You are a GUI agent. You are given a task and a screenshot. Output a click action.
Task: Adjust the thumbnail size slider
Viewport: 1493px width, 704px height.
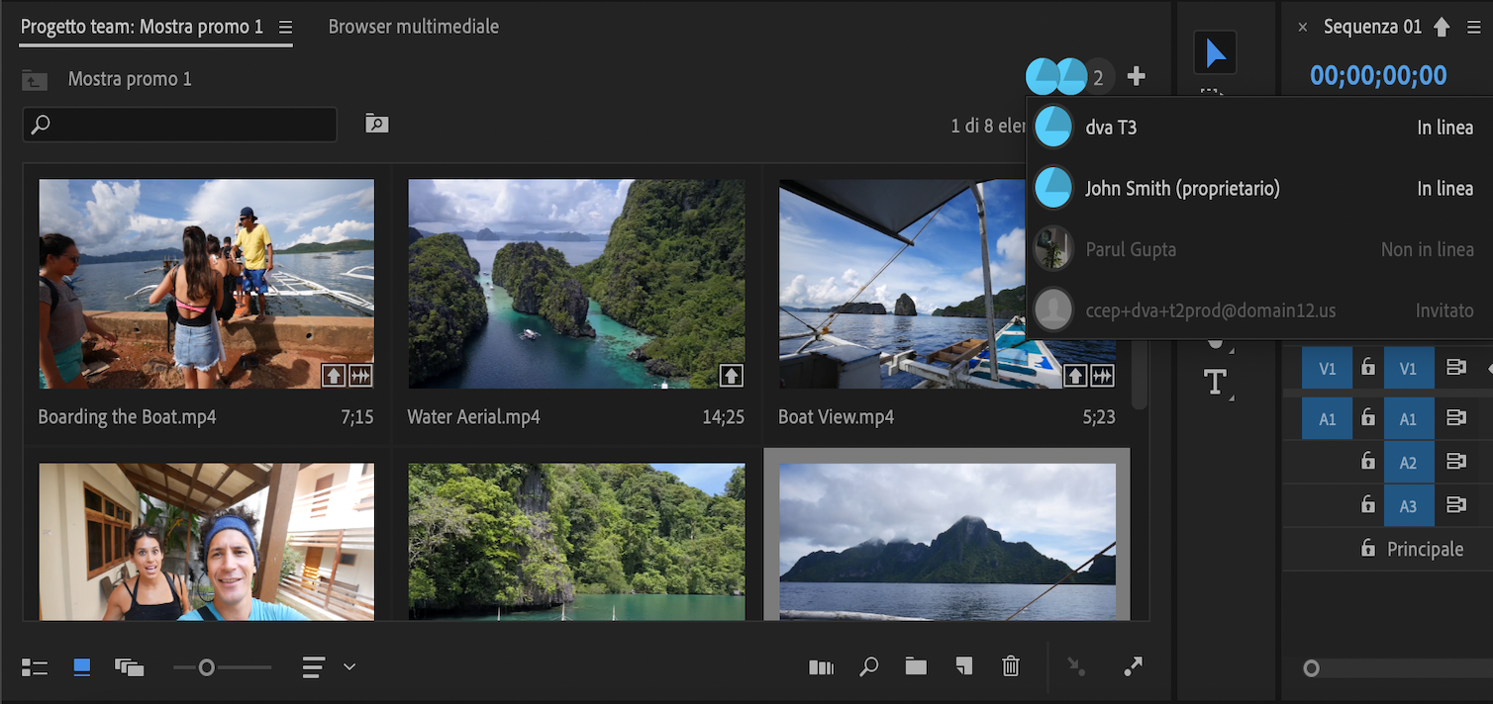tap(207, 667)
